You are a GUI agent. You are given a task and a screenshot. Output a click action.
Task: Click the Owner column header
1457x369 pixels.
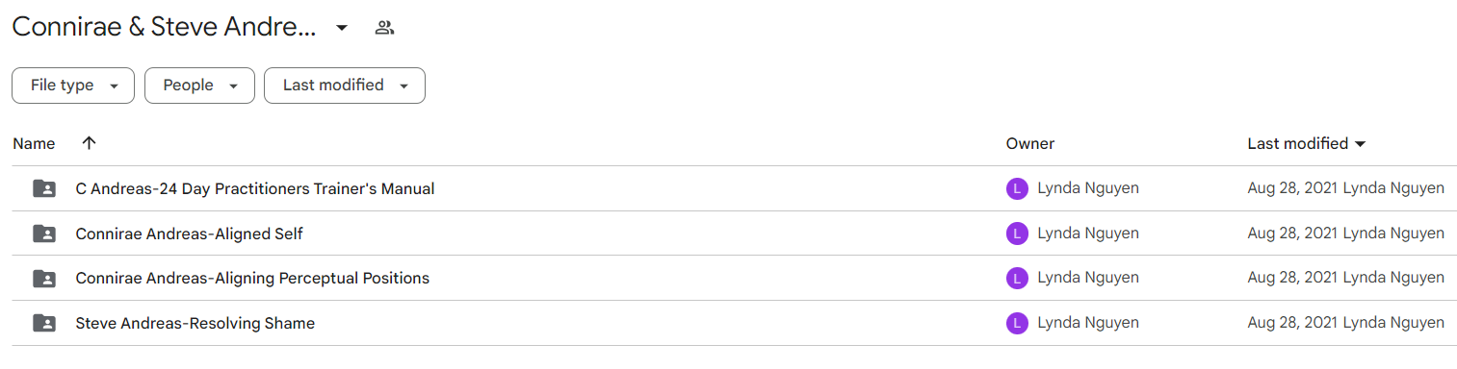[1030, 143]
